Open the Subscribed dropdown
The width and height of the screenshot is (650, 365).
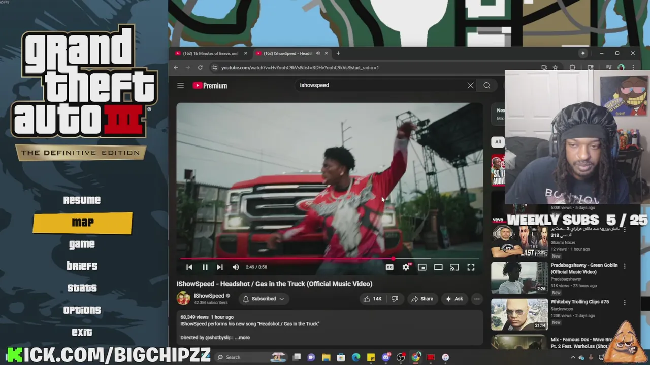(x=263, y=299)
